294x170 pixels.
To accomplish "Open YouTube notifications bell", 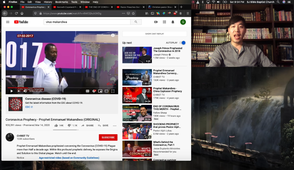I will (173, 22).
